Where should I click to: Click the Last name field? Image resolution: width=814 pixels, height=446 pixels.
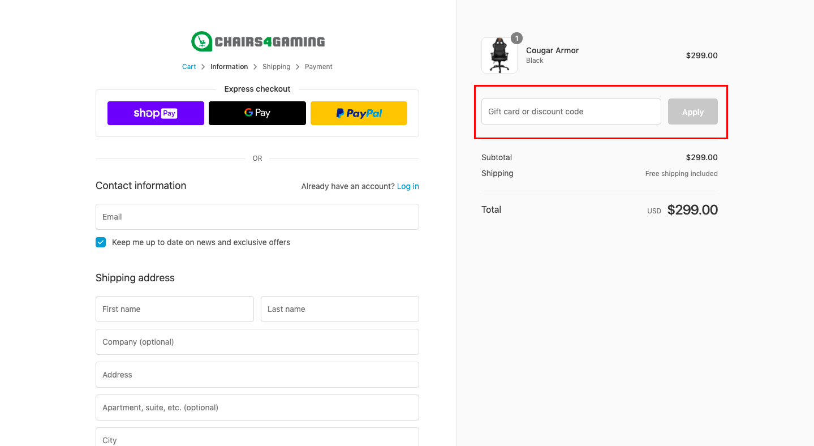pyautogui.click(x=340, y=309)
